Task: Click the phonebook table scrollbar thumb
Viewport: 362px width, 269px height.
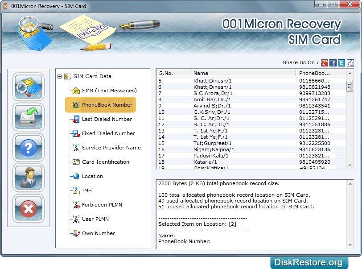Action: point(350,86)
